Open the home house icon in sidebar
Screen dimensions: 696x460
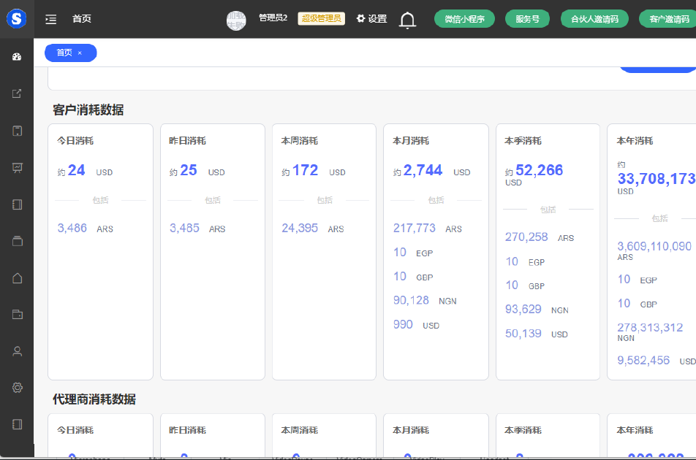pyautogui.click(x=17, y=277)
